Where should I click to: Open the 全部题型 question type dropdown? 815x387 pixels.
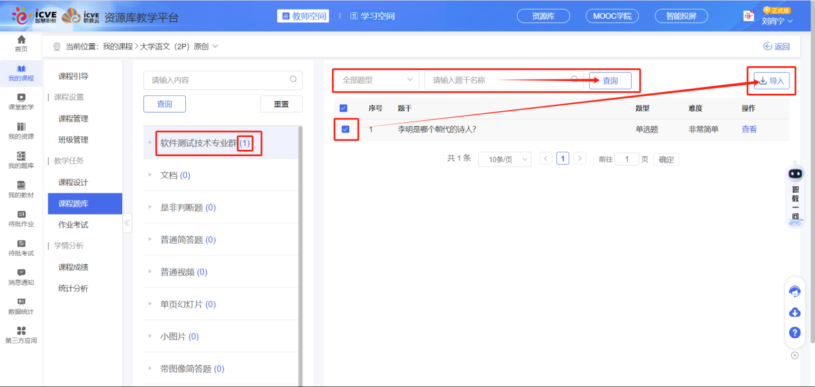(x=377, y=80)
